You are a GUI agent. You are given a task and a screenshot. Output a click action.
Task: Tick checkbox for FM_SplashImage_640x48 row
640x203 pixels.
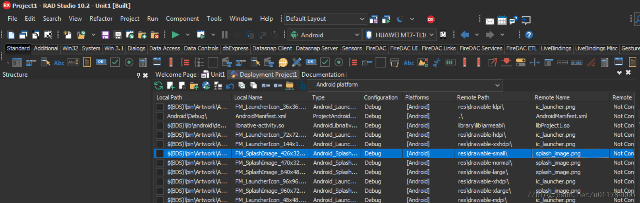click(160, 172)
